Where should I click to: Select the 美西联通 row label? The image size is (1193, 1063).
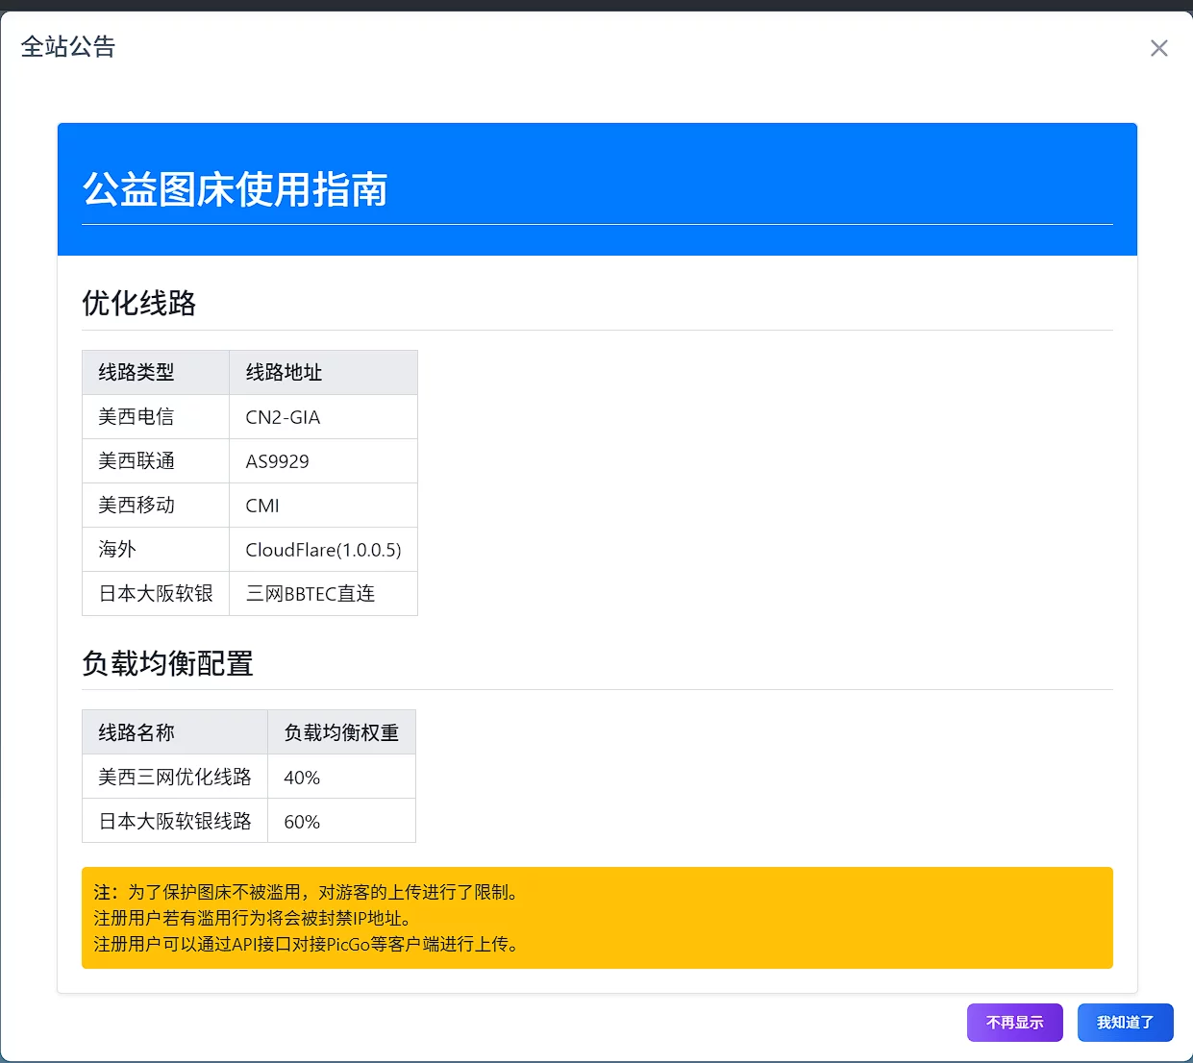point(137,461)
